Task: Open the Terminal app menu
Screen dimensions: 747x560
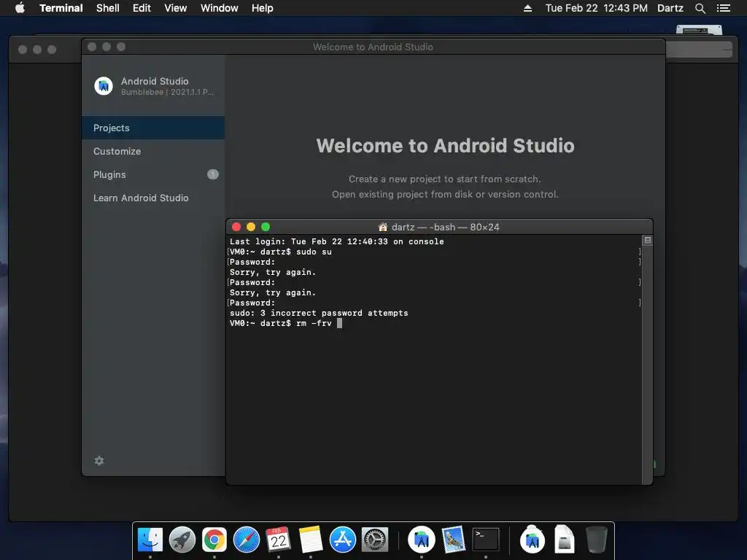Action: (61, 8)
